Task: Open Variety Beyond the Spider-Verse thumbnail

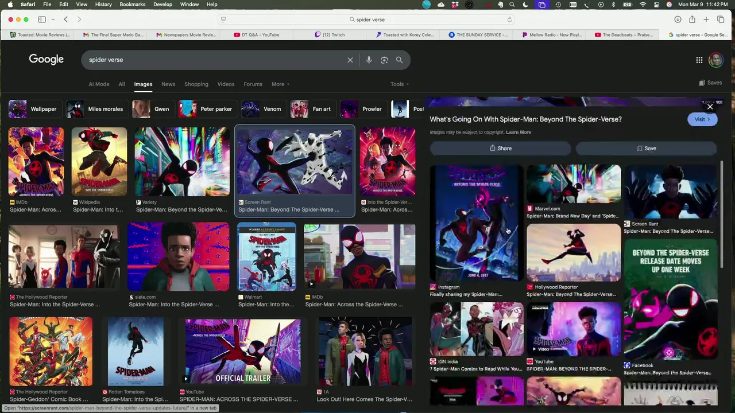Action: [182, 162]
